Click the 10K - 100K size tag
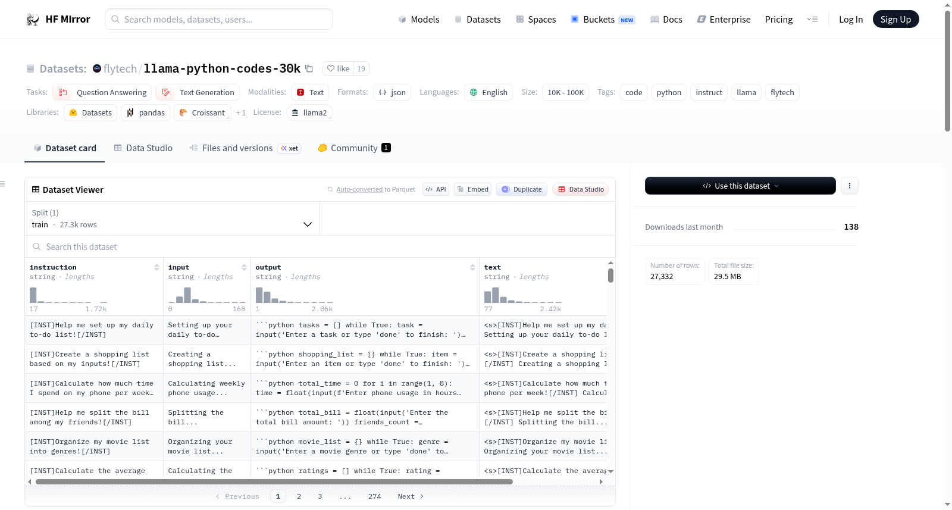The height and width of the screenshot is (510, 952). [x=565, y=92]
